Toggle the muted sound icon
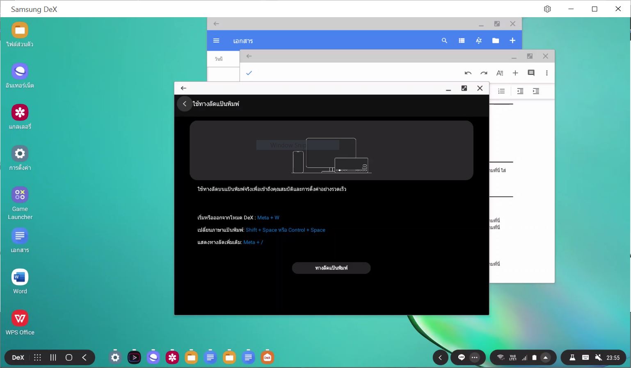This screenshot has height=368, width=631. [x=599, y=357]
